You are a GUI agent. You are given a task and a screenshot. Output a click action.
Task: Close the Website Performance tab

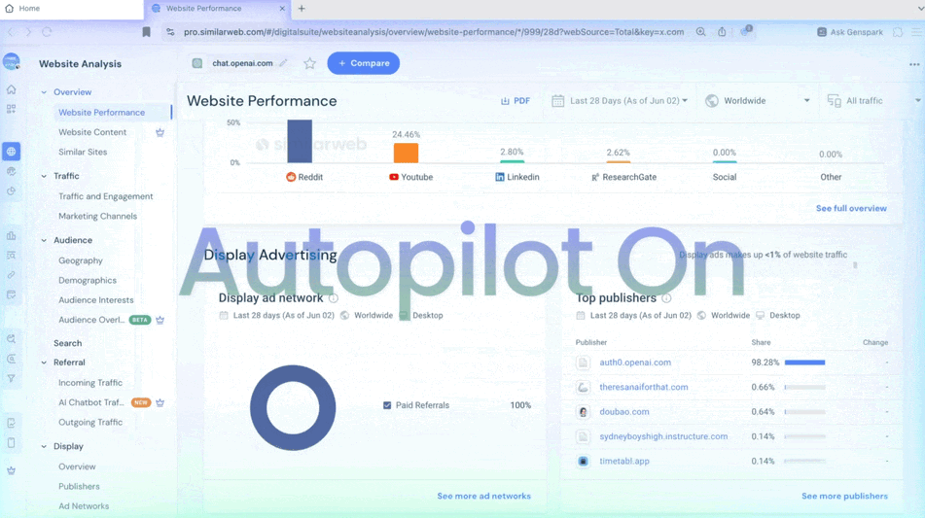(x=282, y=8)
